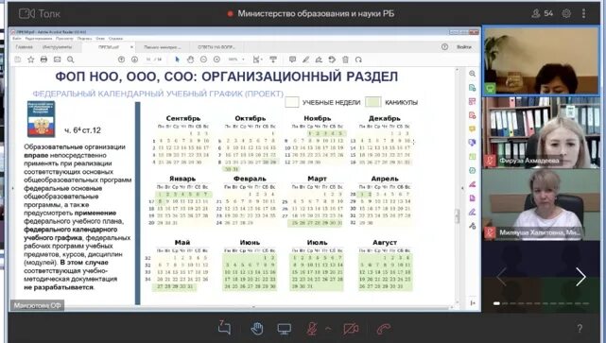Close the ПРЕЗИ.pdf document tab
Viewport: 606px width, 343px height.
click(131, 47)
